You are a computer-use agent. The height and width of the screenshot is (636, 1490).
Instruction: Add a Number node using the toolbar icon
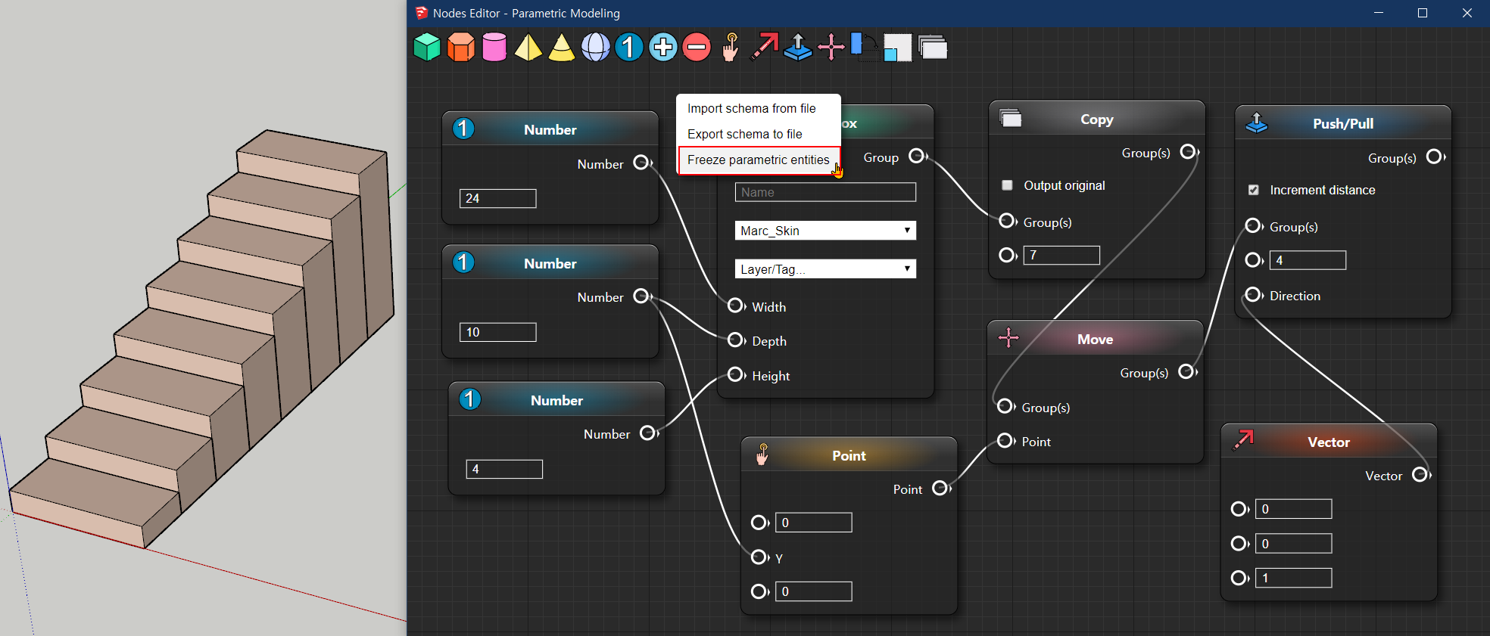pyautogui.click(x=628, y=47)
